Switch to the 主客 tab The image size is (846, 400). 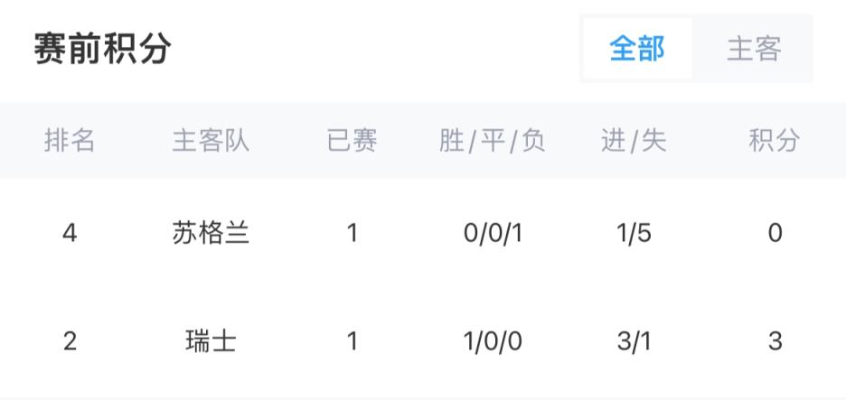[x=754, y=49]
